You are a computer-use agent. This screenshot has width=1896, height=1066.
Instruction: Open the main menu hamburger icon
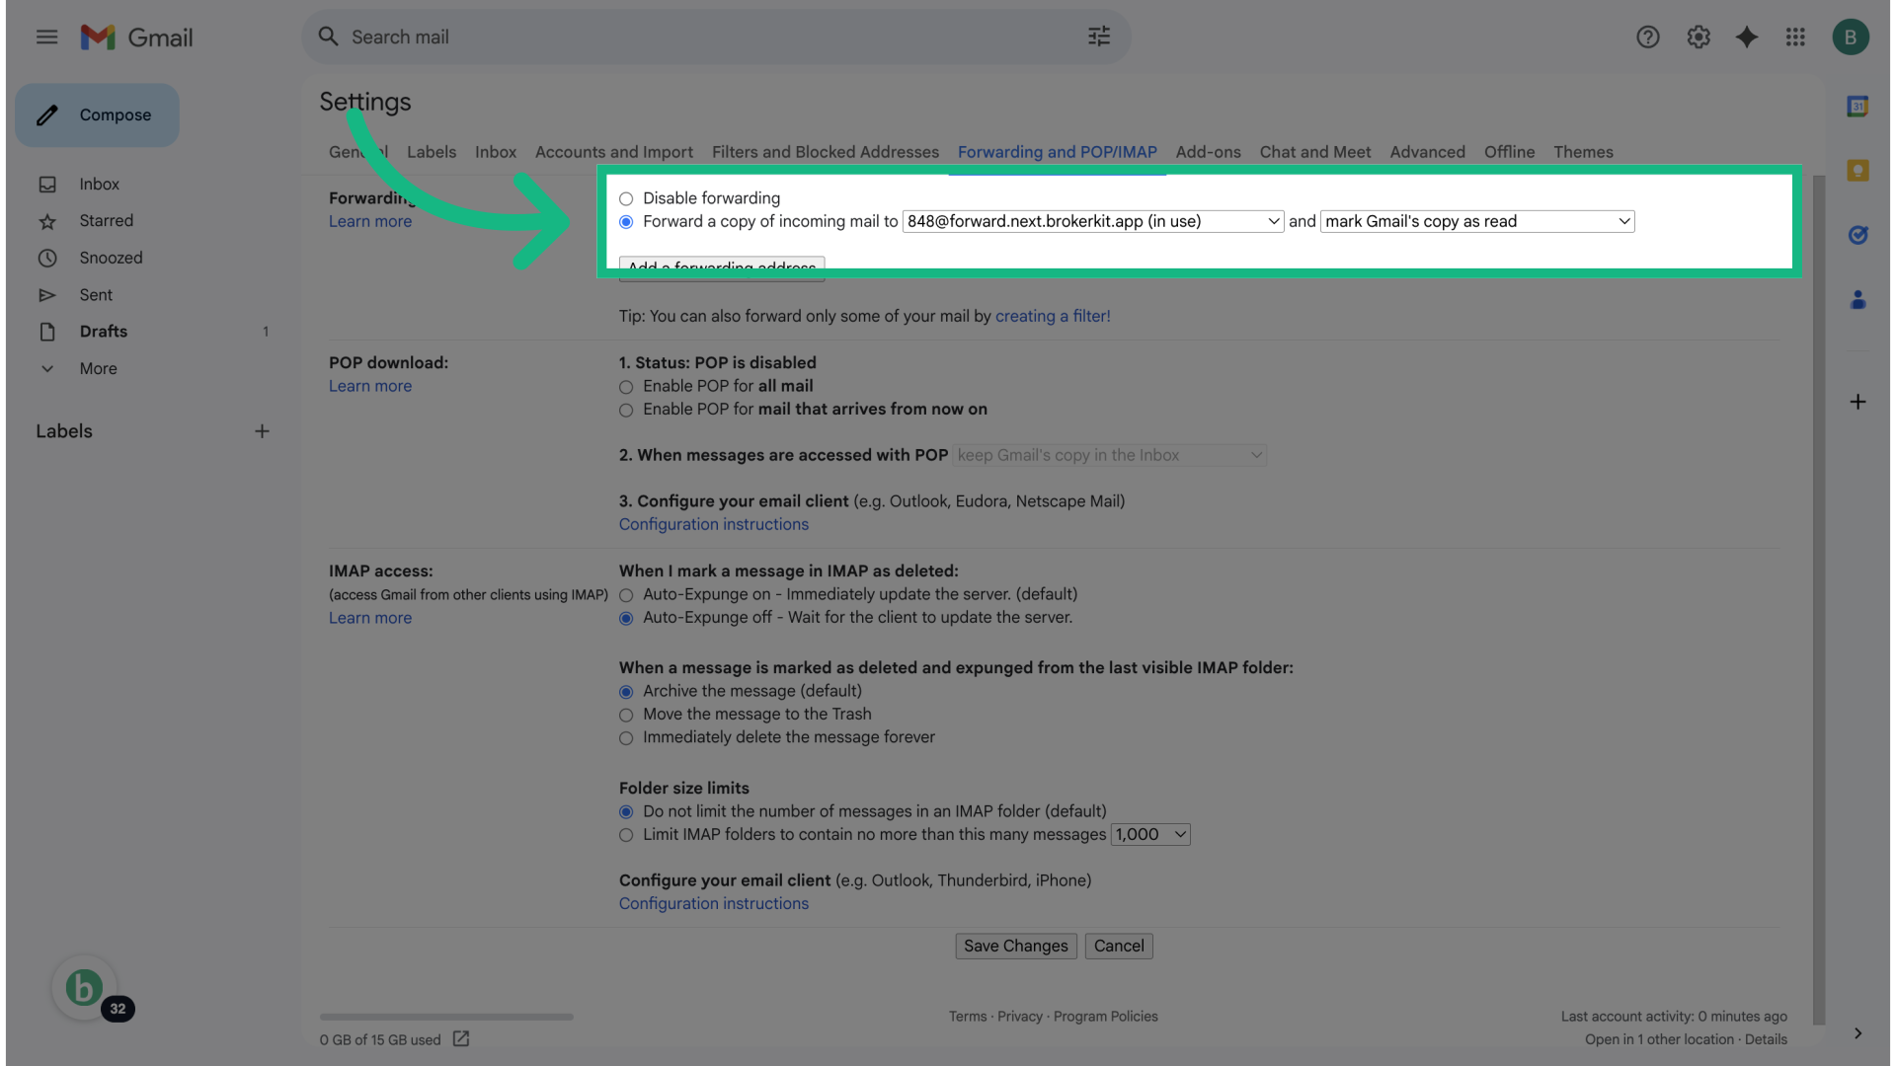point(46,38)
